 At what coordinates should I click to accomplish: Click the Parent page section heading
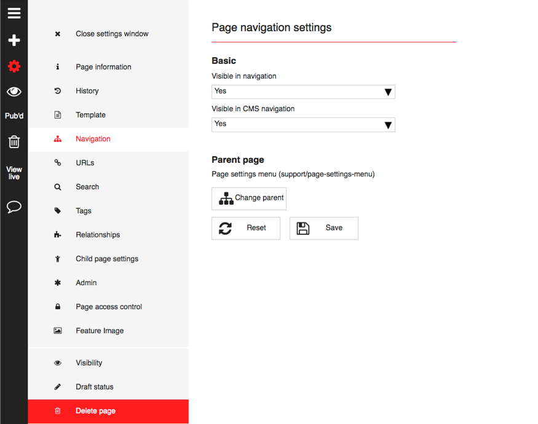[x=238, y=160]
